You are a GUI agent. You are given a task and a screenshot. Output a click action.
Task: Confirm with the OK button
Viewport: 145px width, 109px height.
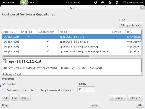click(140, 105)
